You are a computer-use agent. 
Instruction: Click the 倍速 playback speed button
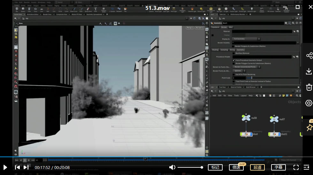tap(236, 167)
